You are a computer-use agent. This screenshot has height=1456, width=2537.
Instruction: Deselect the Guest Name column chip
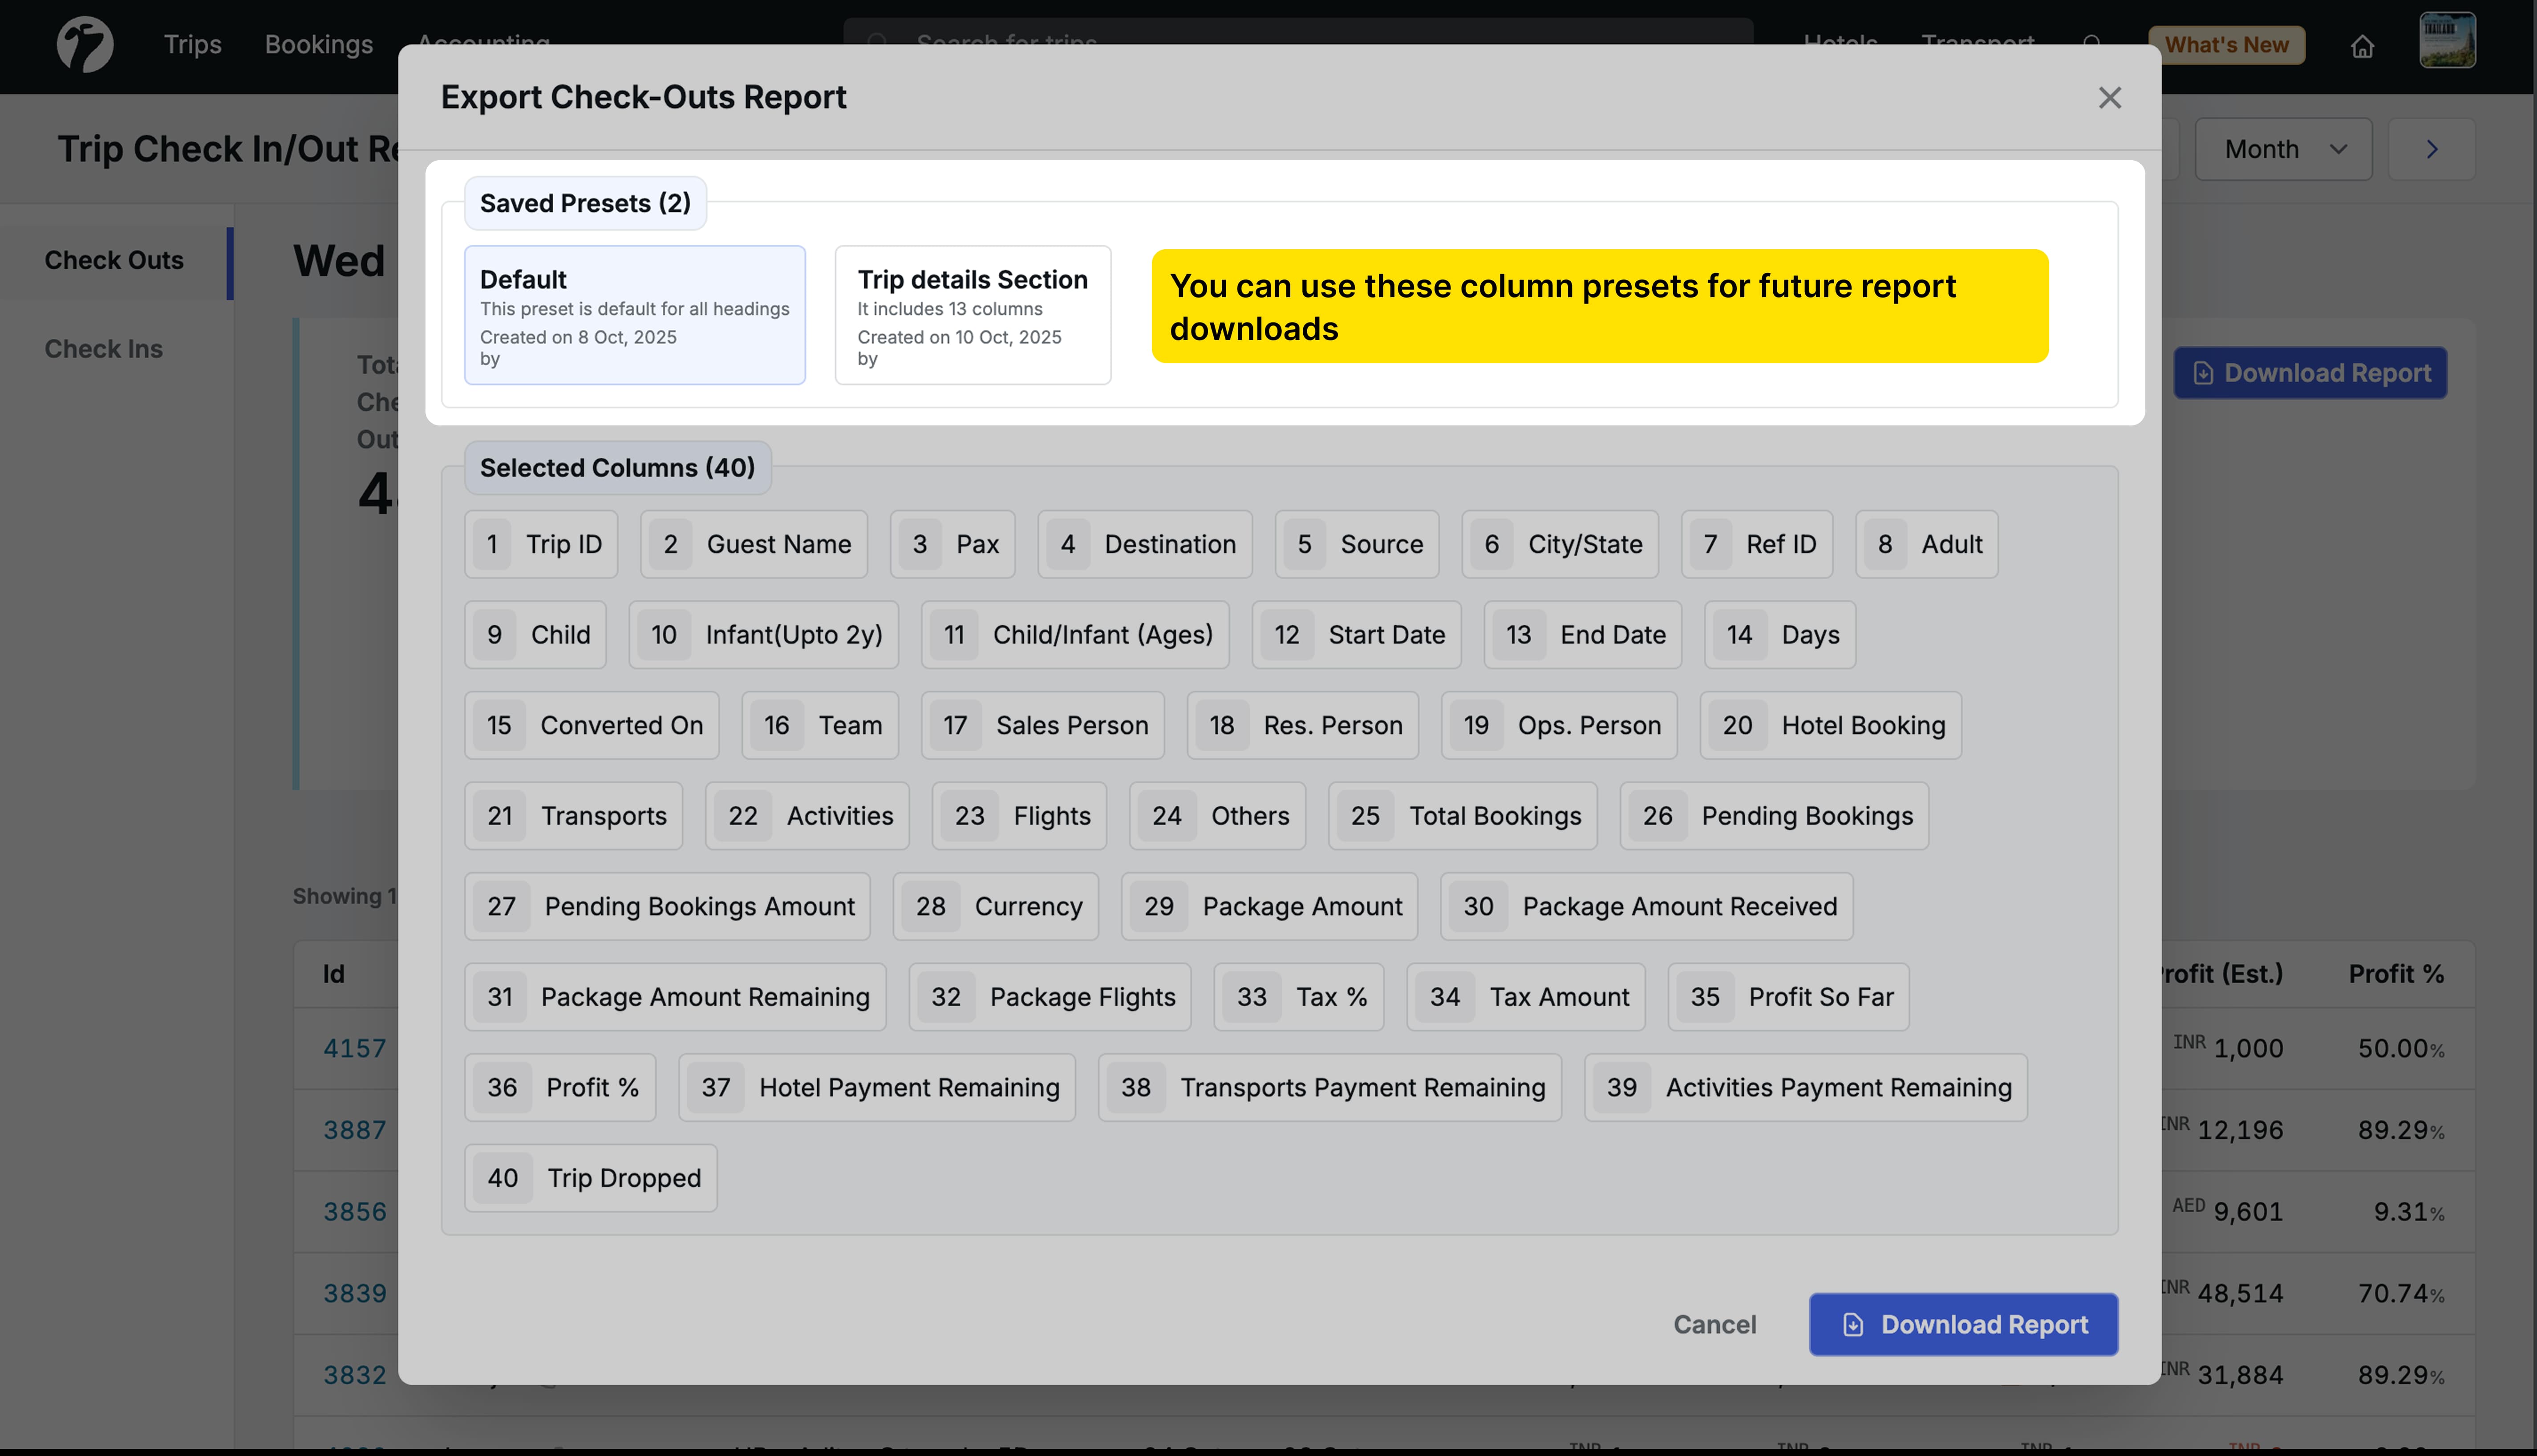pyautogui.click(x=753, y=544)
